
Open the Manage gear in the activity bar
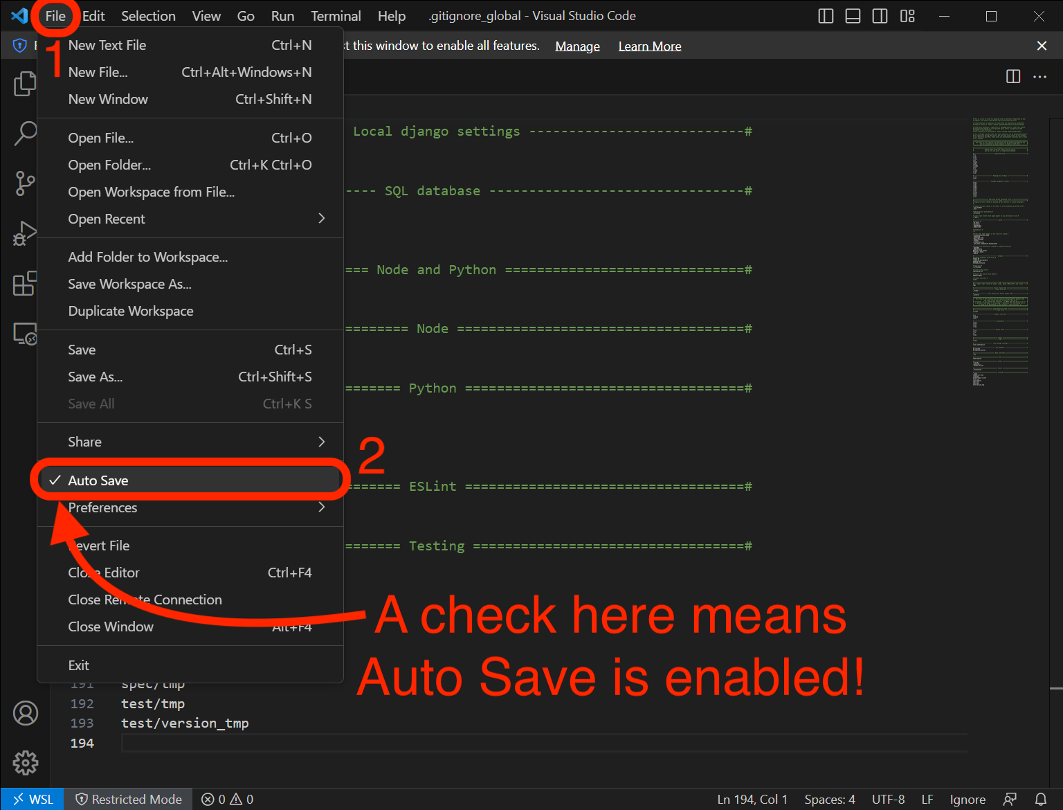click(x=26, y=763)
